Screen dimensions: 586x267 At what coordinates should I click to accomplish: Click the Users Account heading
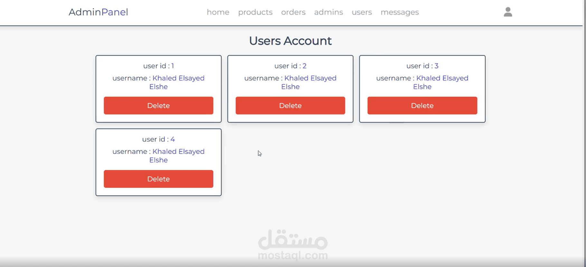(x=290, y=41)
